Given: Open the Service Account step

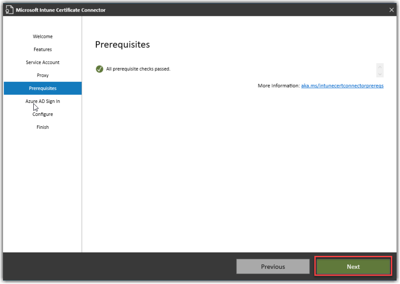Looking at the screenshot, I should 43,62.
